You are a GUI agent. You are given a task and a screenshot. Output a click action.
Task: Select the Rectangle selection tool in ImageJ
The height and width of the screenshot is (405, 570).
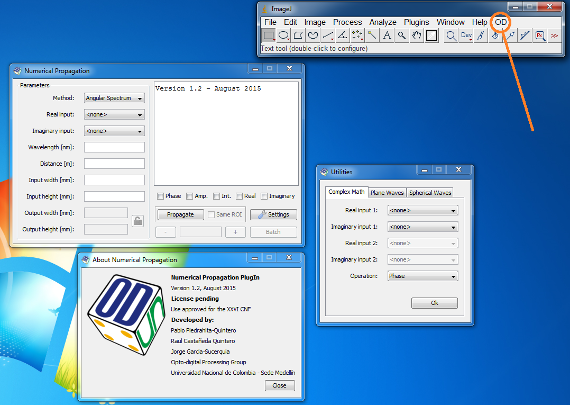(269, 35)
